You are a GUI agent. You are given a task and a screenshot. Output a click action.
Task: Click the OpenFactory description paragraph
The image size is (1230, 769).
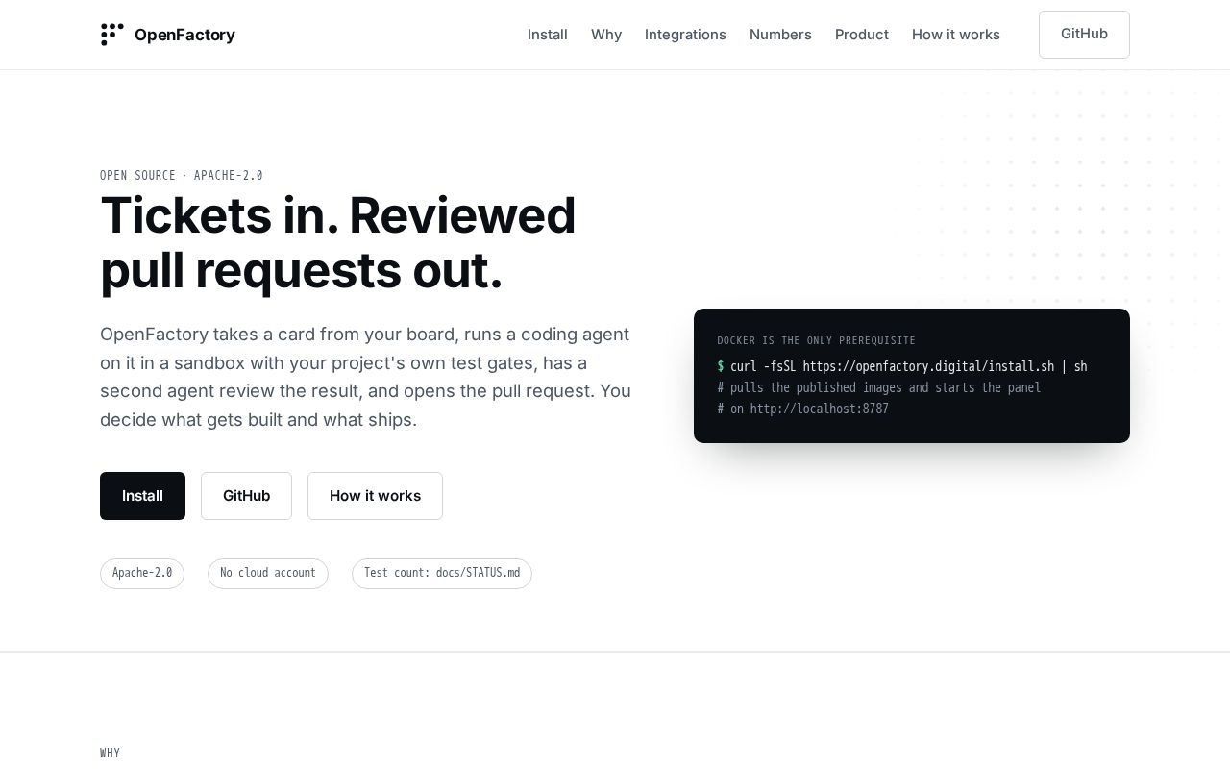pos(366,377)
